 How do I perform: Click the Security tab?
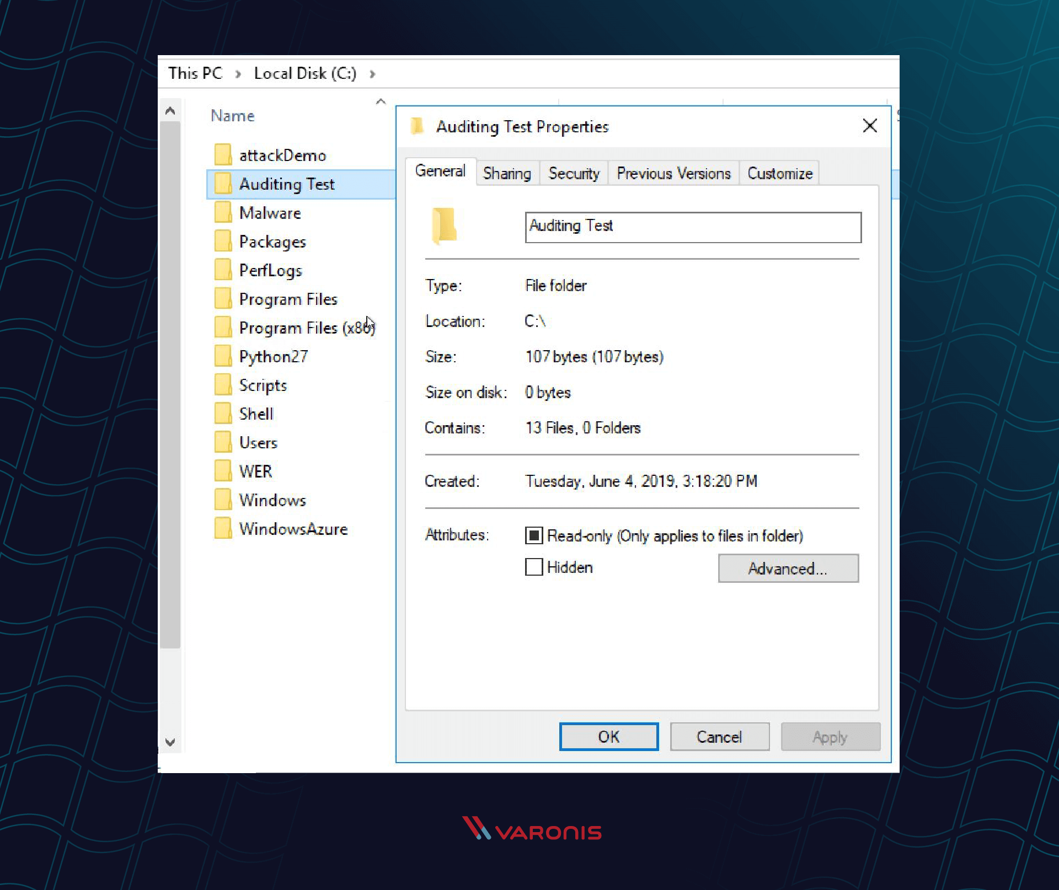(573, 173)
